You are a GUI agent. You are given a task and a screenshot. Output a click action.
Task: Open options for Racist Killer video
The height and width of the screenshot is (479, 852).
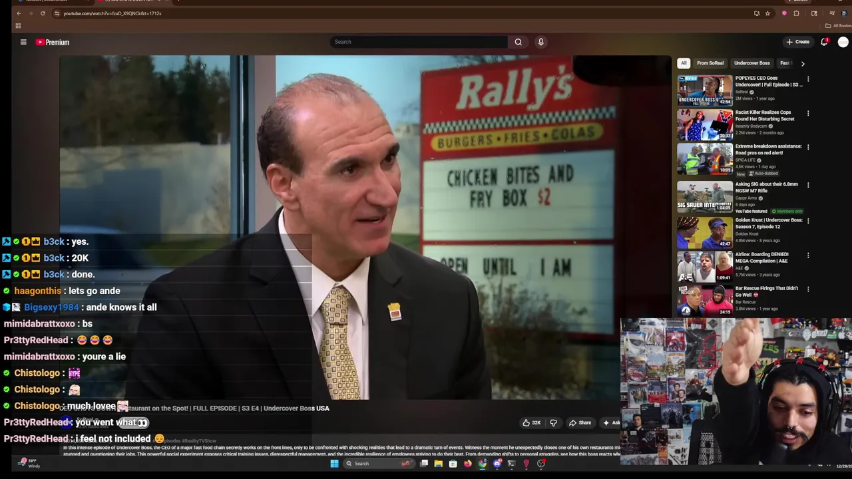(x=808, y=113)
